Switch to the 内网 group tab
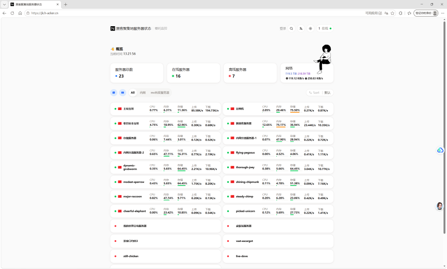Image resolution: width=447 pixels, height=269 pixels. (x=143, y=93)
